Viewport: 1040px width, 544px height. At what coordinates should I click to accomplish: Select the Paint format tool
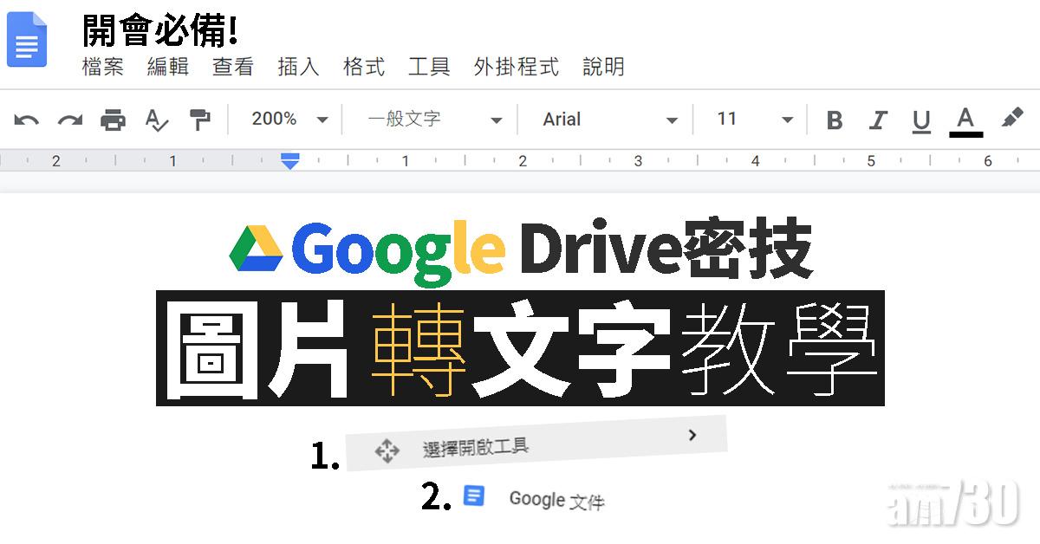200,120
